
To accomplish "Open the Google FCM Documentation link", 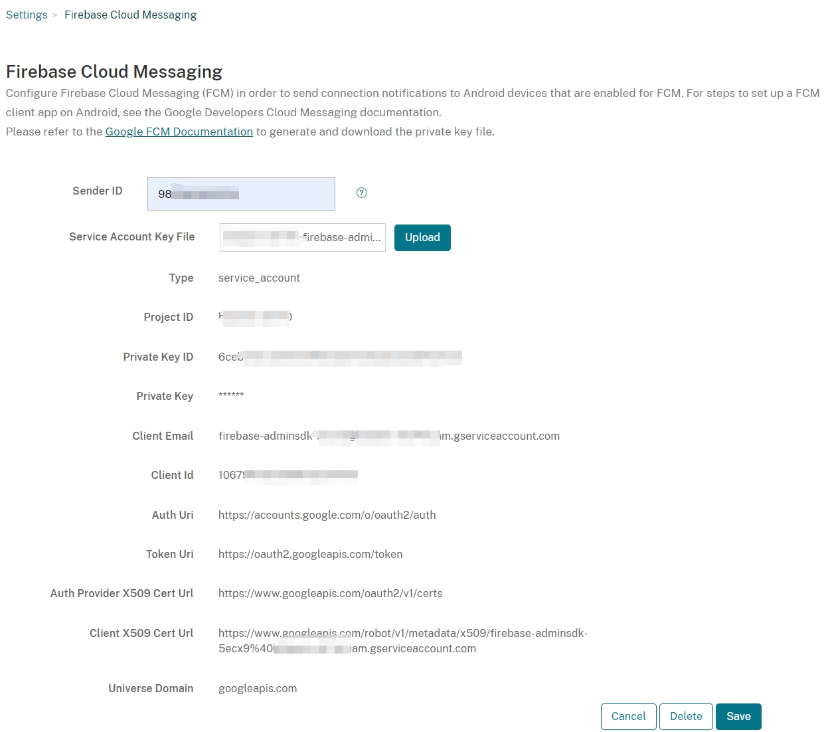I will click(x=179, y=132).
